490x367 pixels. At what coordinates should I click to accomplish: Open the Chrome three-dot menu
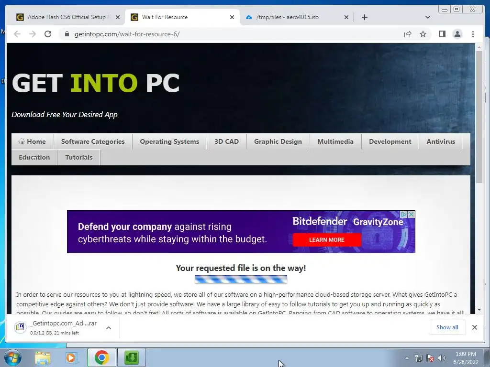click(473, 34)
